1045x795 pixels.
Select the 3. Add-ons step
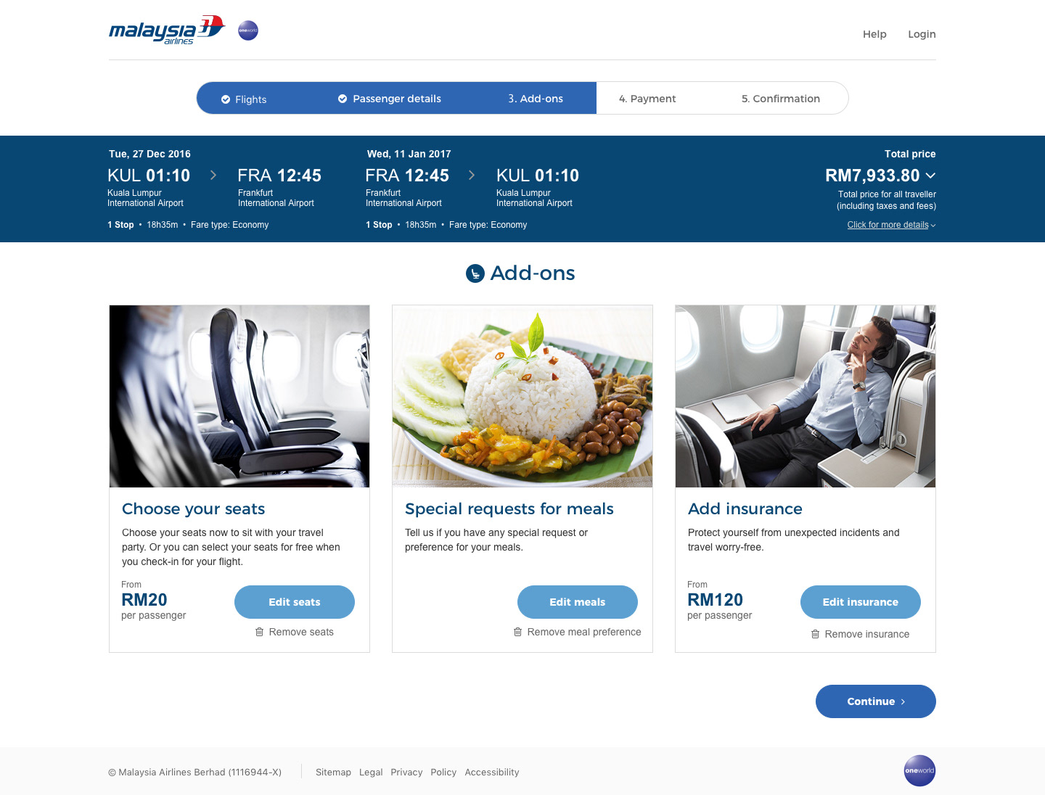[x=536, y=99]
